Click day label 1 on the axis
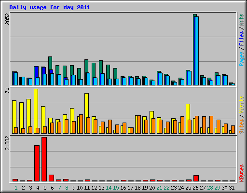Screen dimensions: 247x193 [16, 188]
